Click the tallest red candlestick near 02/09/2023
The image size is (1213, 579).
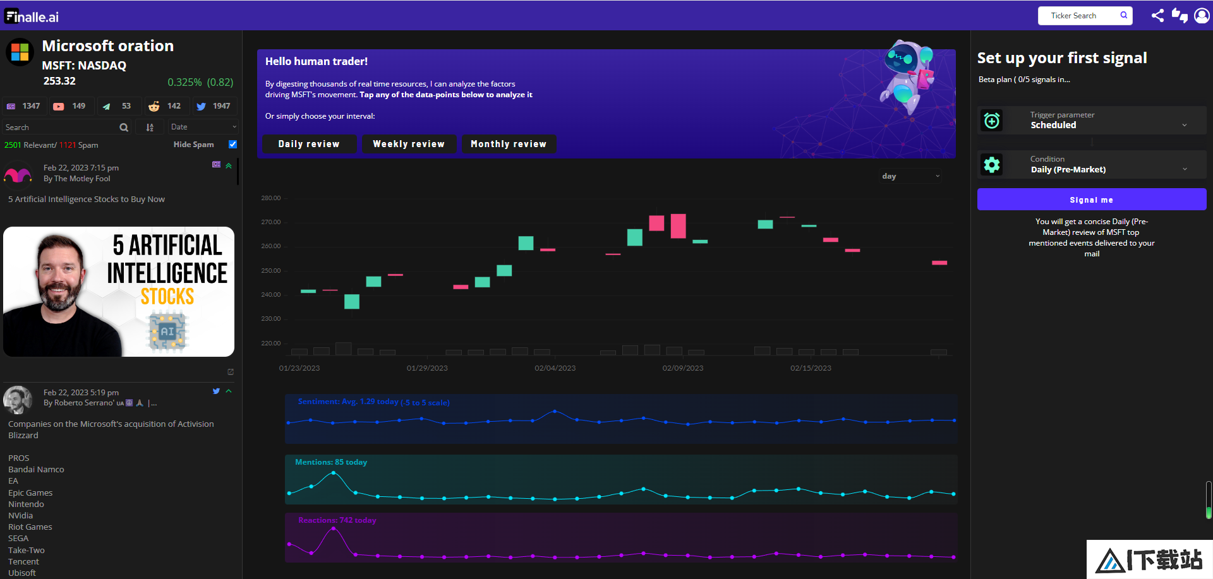[679, 226]
